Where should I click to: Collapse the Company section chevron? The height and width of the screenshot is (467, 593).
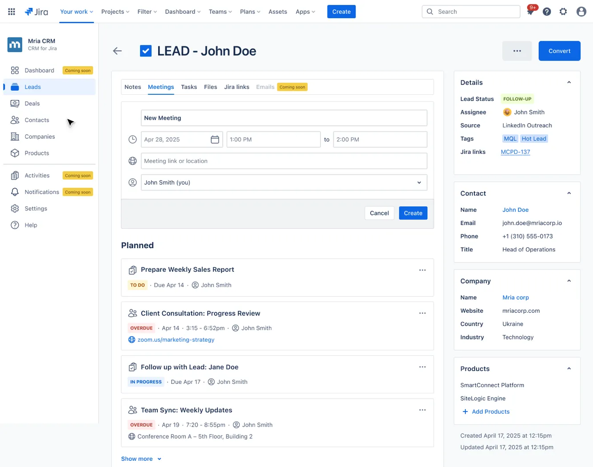(569, 281)
